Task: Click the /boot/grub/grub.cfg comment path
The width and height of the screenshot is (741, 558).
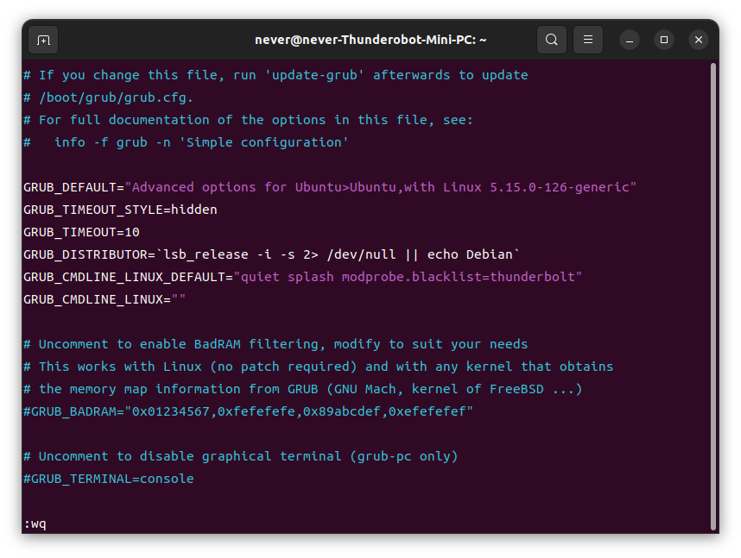Action: tap(116, 97)
